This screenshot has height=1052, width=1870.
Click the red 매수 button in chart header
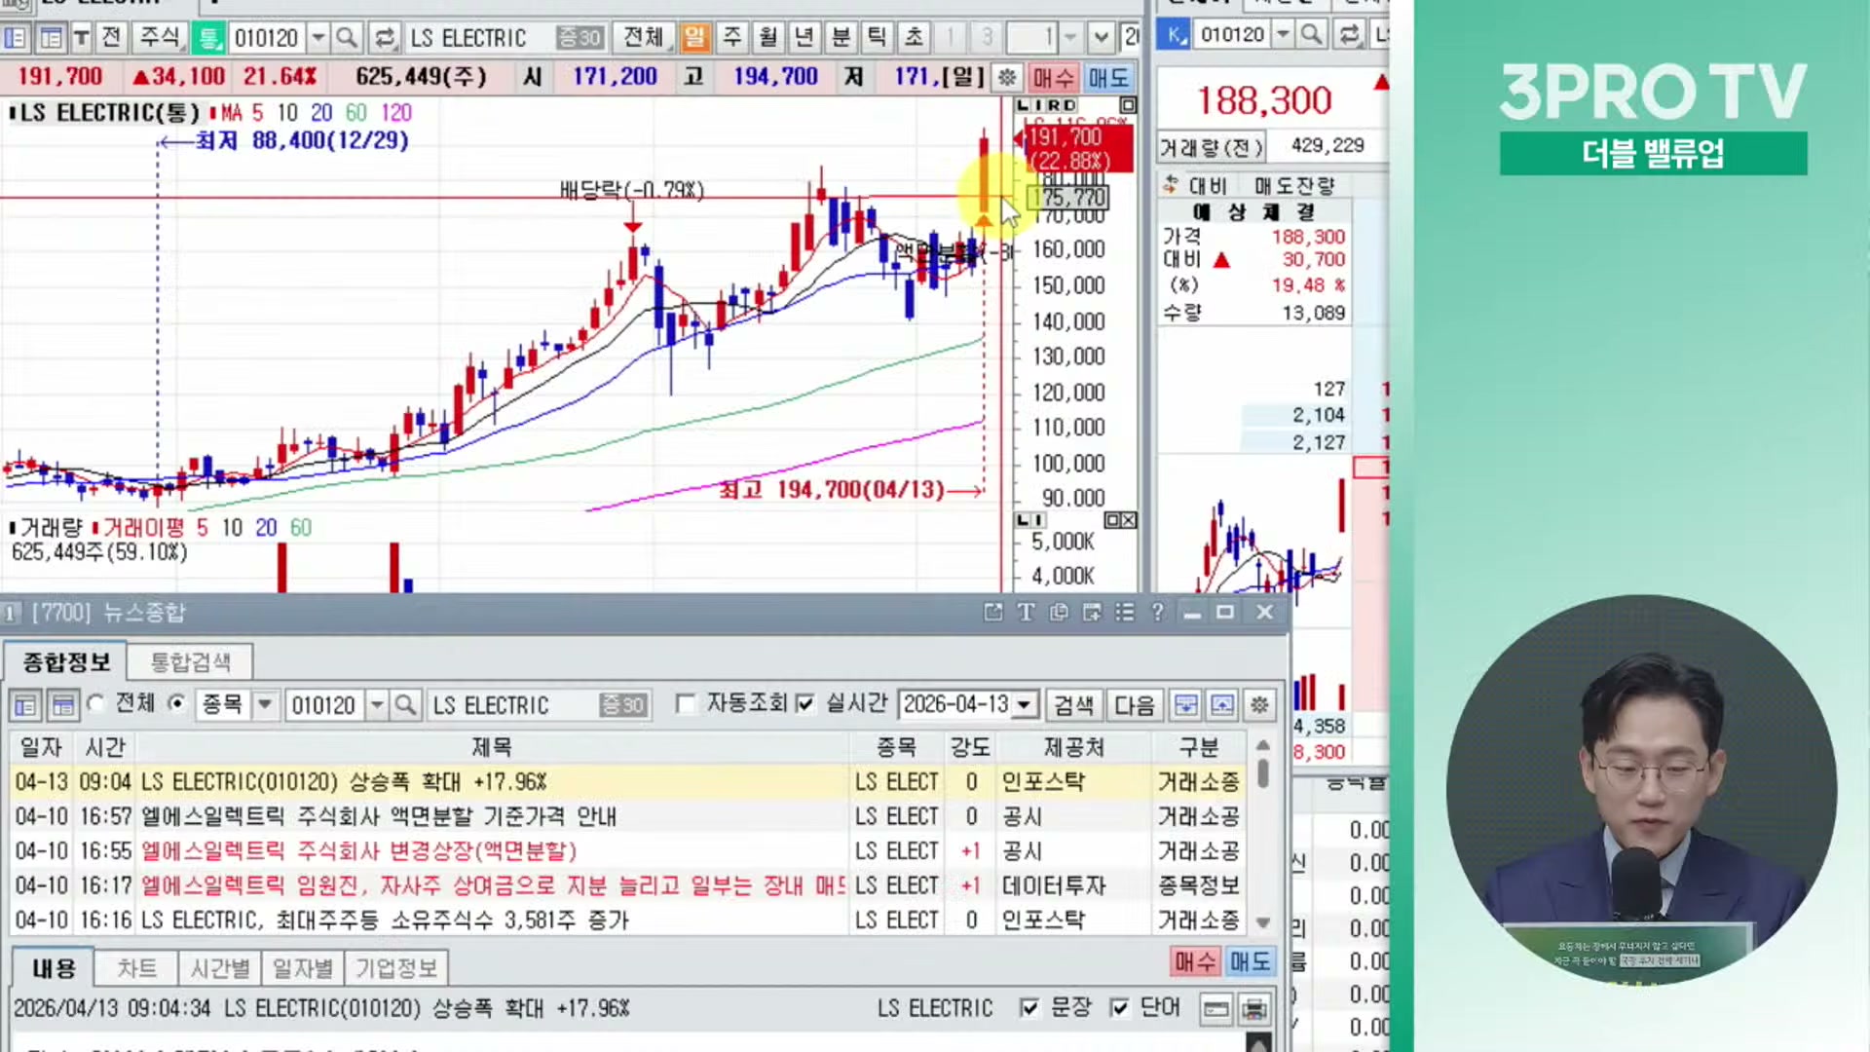pos(1053,77)
